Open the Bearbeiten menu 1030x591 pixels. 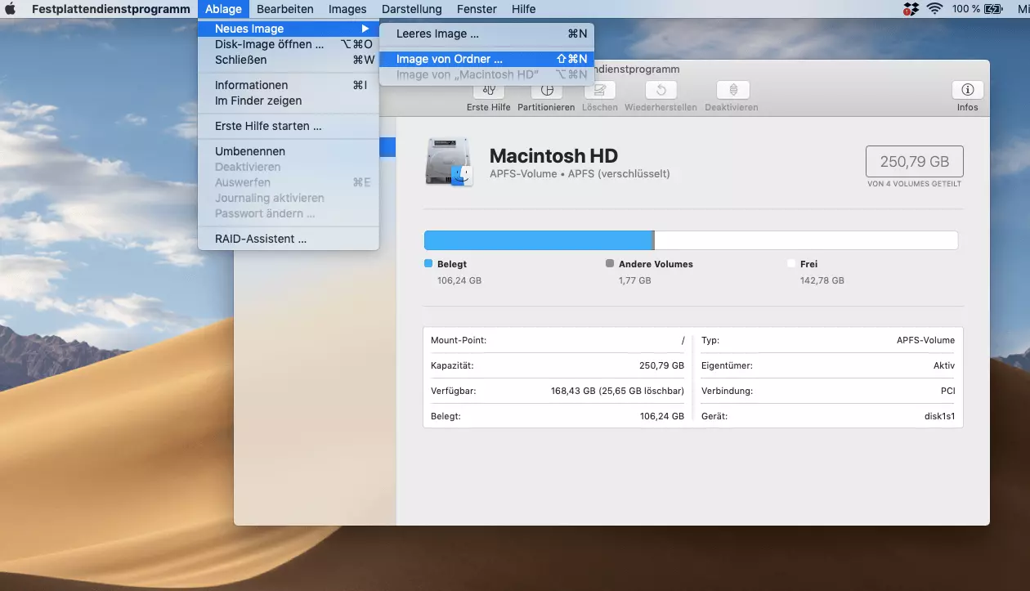click(x=284, y=9)
